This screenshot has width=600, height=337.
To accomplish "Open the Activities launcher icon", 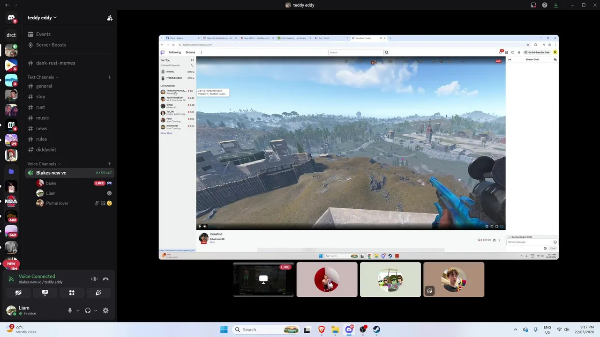I will pos(72,293).
